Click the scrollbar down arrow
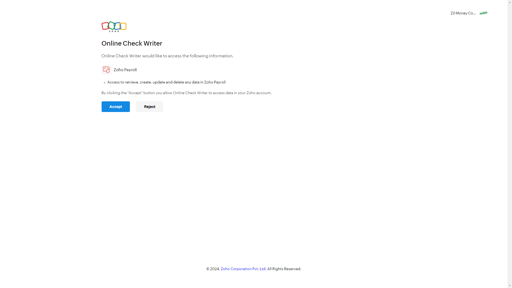This screenshot has height=288, width=512. pyautogui.click(x=510, y=286)
